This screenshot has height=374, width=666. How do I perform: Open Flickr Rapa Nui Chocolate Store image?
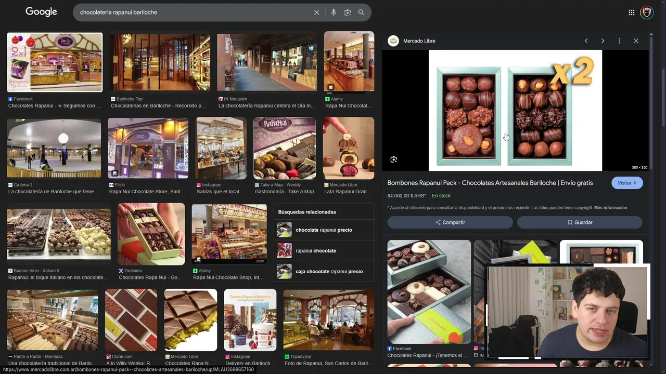tap(148, 148)
